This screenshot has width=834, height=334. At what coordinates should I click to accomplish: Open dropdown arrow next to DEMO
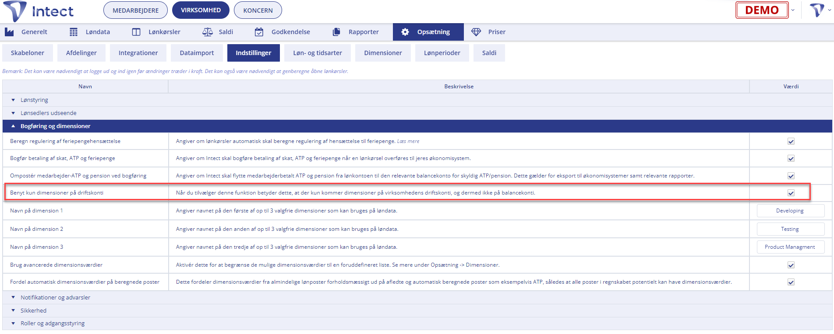coord(793,10)
